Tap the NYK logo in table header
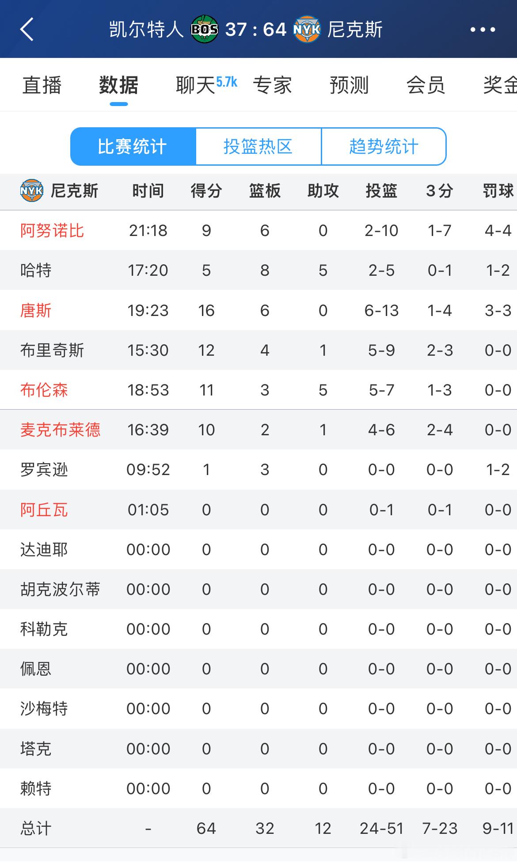The image size is (517, 863). pos(31,191)
